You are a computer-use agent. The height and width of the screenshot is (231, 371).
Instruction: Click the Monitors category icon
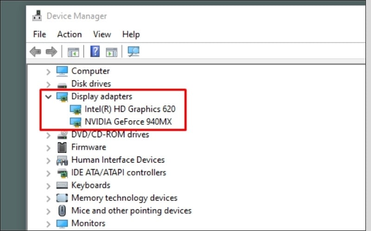[x=62, y=224]
